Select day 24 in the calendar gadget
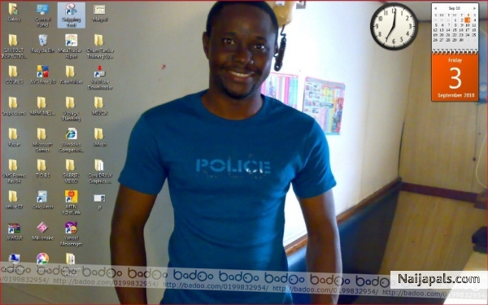 click(468, 35)
